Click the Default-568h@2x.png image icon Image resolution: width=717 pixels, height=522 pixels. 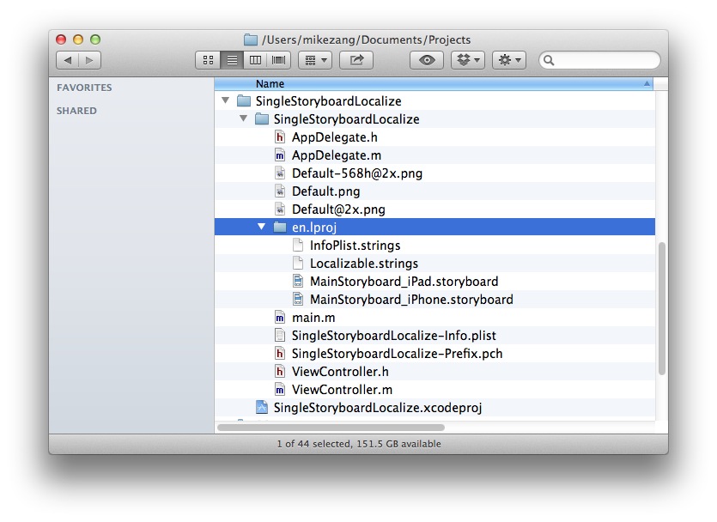click(x=280, y=173)
